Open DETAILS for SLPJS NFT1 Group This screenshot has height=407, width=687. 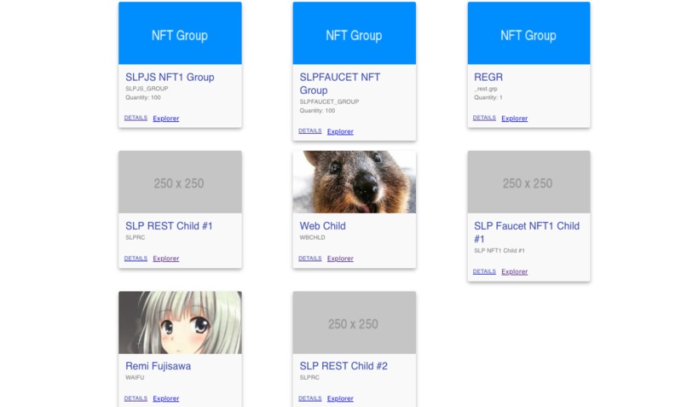pos(136,118)
